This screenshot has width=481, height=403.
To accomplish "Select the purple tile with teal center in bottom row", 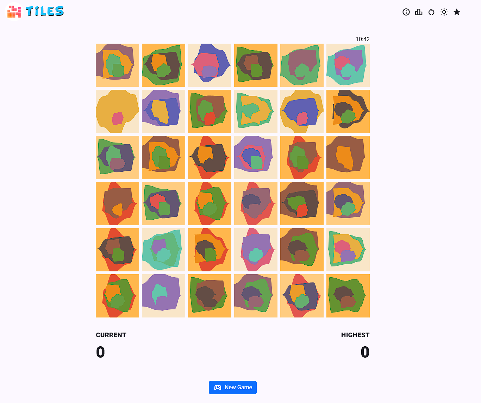I will pos(163,296).
